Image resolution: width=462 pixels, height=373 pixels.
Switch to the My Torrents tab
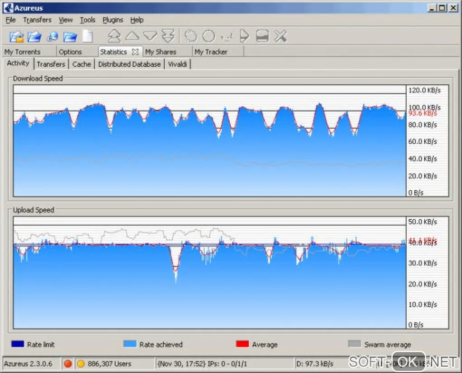(x=23, y=52)
